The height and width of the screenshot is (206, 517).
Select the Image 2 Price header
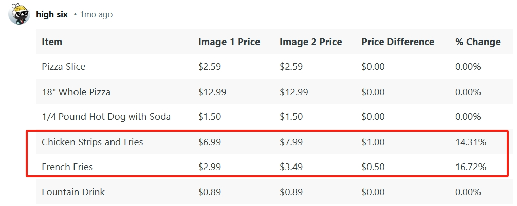coord(311,42)
